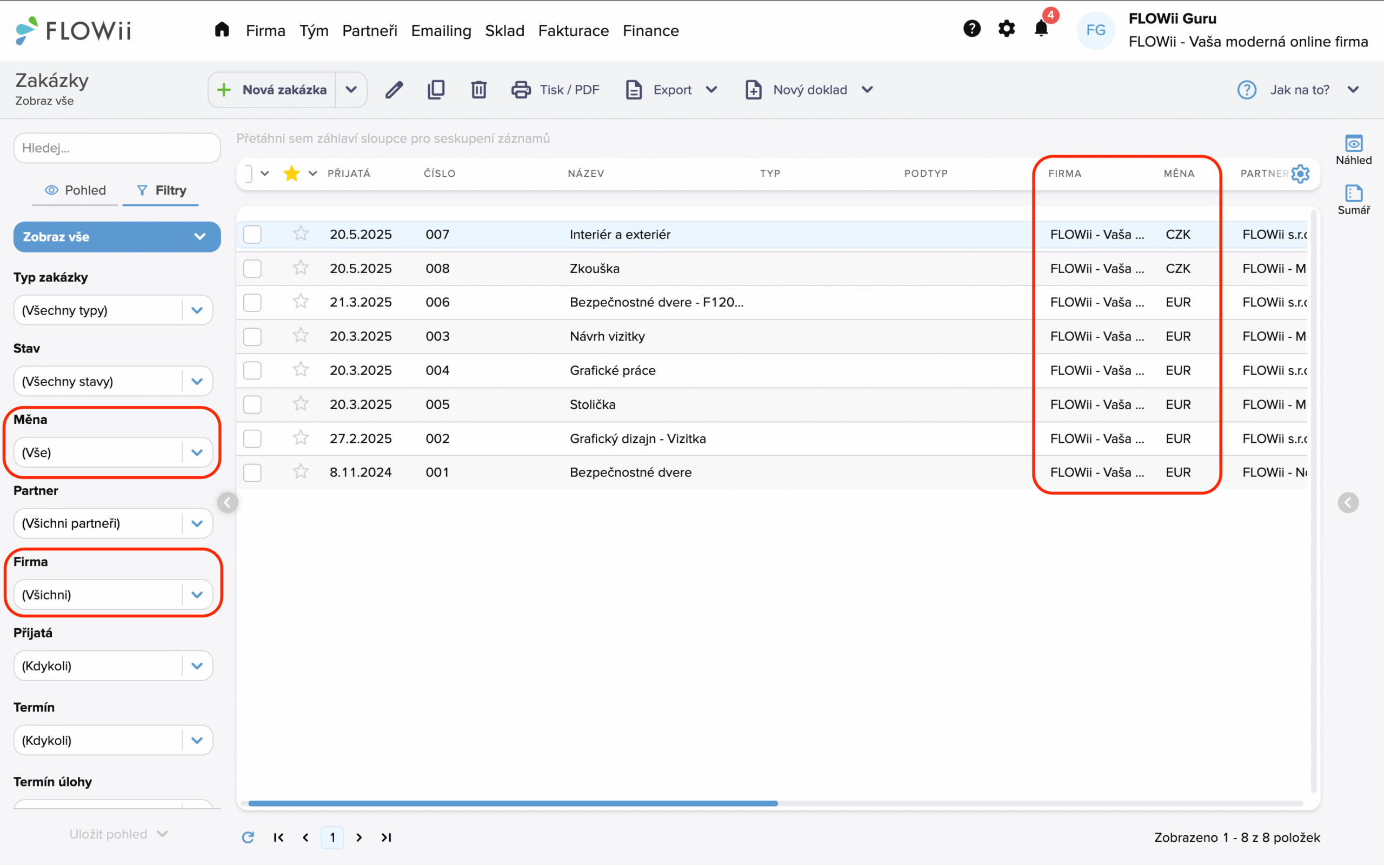Open the Termín date dropdown
The height and width of the screenshot is (865, 1384).
tap(113, 740)
